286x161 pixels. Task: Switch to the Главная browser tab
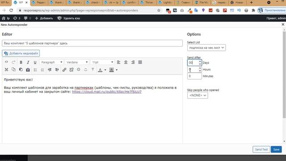click(x=183, y=3)
